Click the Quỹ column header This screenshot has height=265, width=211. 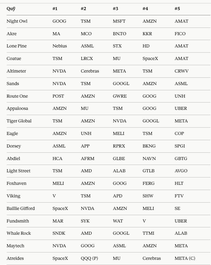11,9
